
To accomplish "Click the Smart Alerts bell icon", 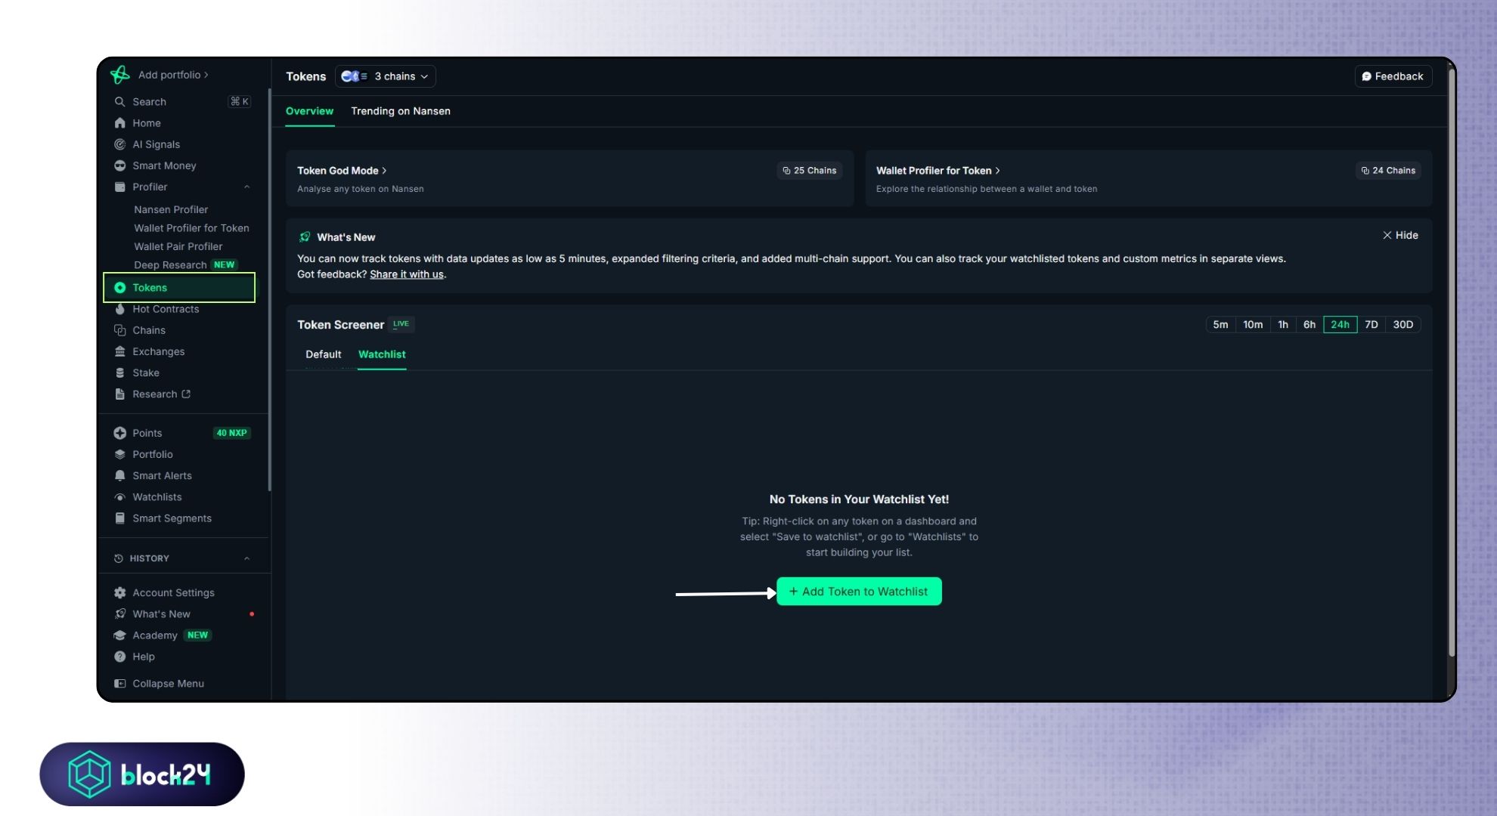I will click(119, 475).
